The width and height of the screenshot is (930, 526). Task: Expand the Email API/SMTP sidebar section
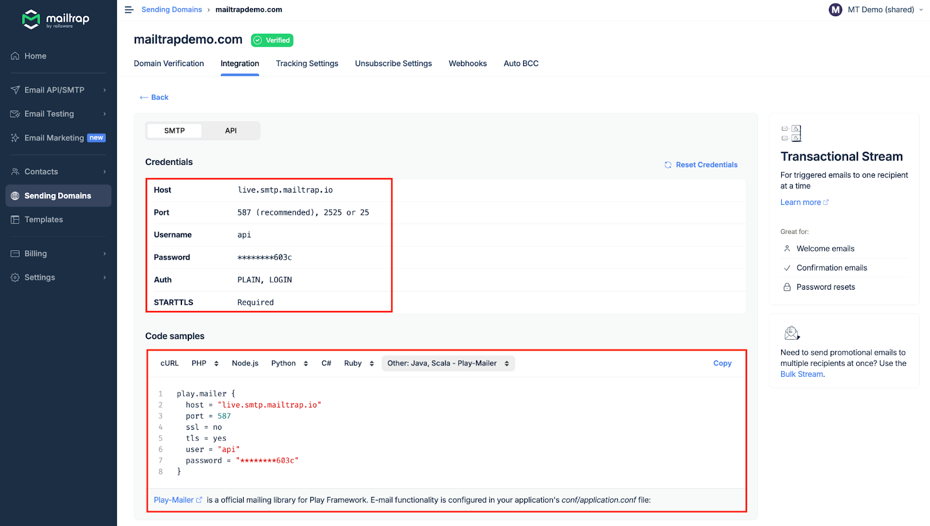coord(58,90)
